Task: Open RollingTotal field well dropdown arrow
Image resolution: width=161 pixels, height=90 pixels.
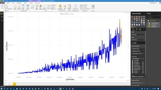Action: [143, 40]
